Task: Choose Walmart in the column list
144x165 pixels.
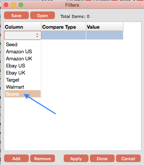Action: point(23,87)
